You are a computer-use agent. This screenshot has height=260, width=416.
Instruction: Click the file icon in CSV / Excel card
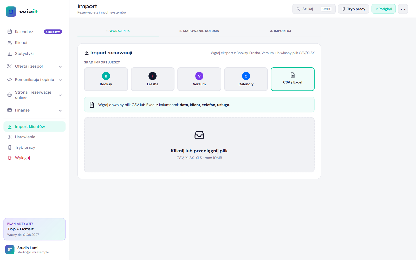[292, 75]
